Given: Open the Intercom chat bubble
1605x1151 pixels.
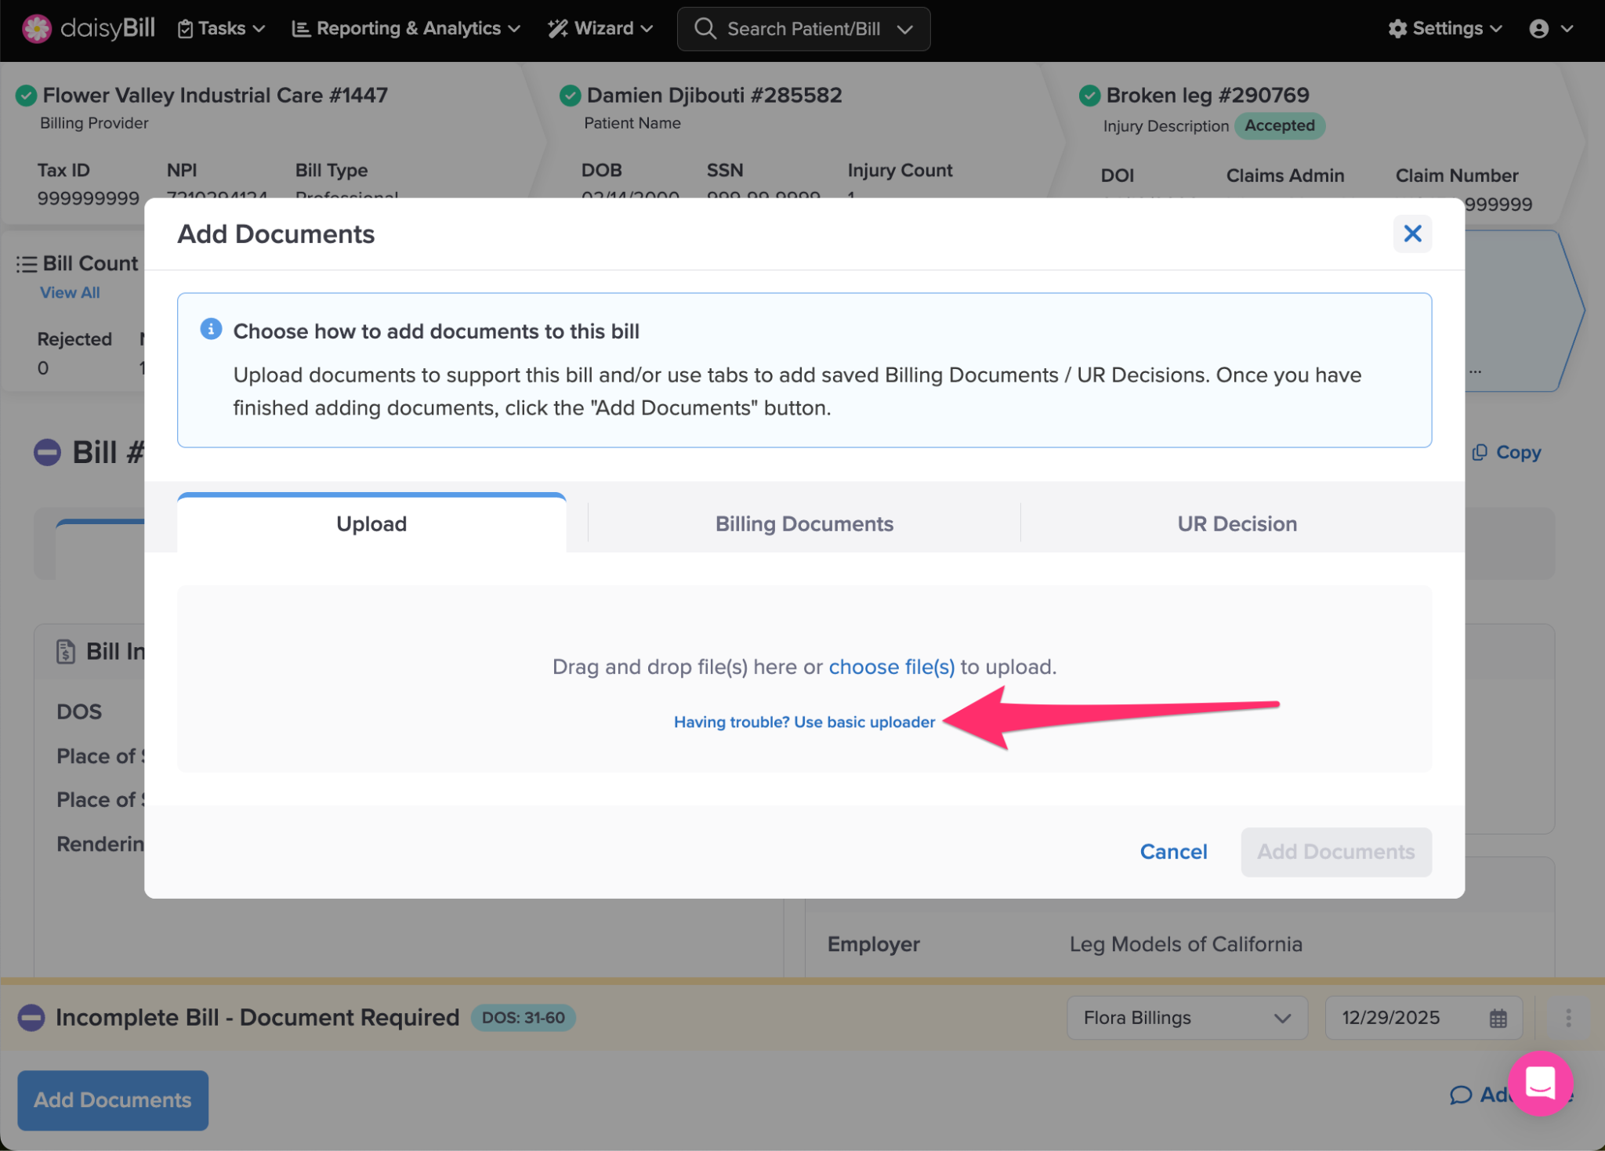Looking at the screenshot, I should 1540,1083.
